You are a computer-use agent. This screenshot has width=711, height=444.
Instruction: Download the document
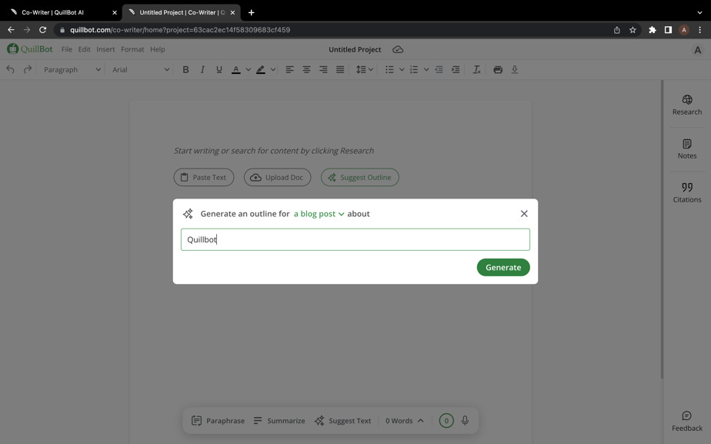[x=515, y=69]
